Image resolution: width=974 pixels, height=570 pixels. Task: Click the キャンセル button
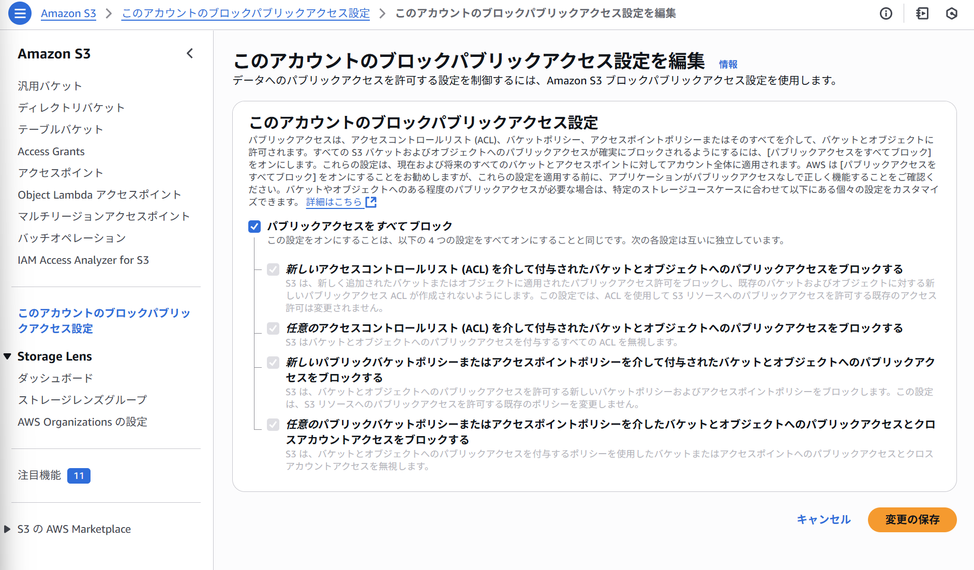click(x=823, y=520)
